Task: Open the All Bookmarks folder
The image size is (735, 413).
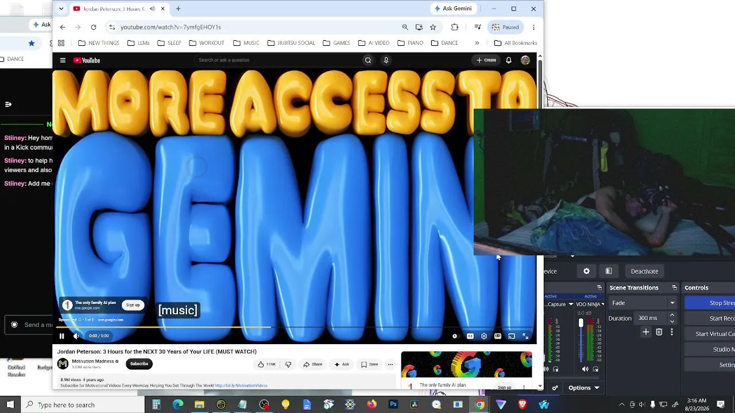Action: [516, 43]
